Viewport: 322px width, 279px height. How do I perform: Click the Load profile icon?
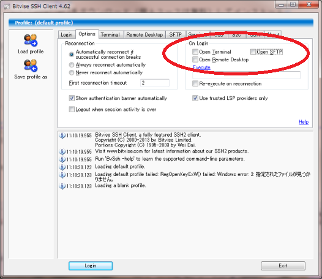tap(31, 40)
